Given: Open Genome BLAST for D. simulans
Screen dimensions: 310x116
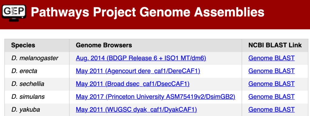Looking at the screenshot, I should 272,97.
